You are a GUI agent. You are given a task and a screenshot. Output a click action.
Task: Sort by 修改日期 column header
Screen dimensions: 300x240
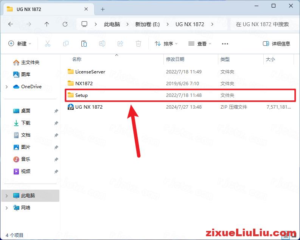click(x=175, y=59)
